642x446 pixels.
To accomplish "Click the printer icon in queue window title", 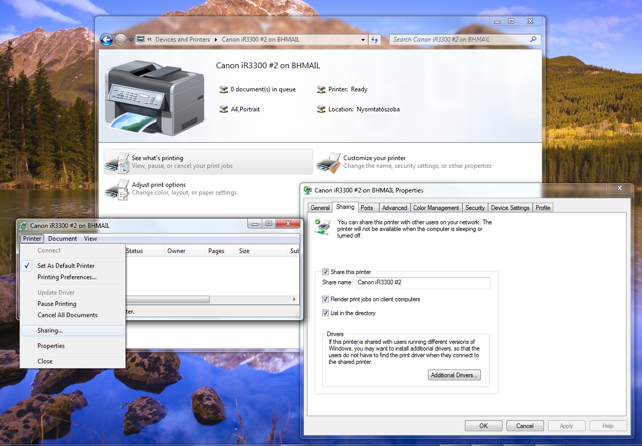I will tap(24, 225).
